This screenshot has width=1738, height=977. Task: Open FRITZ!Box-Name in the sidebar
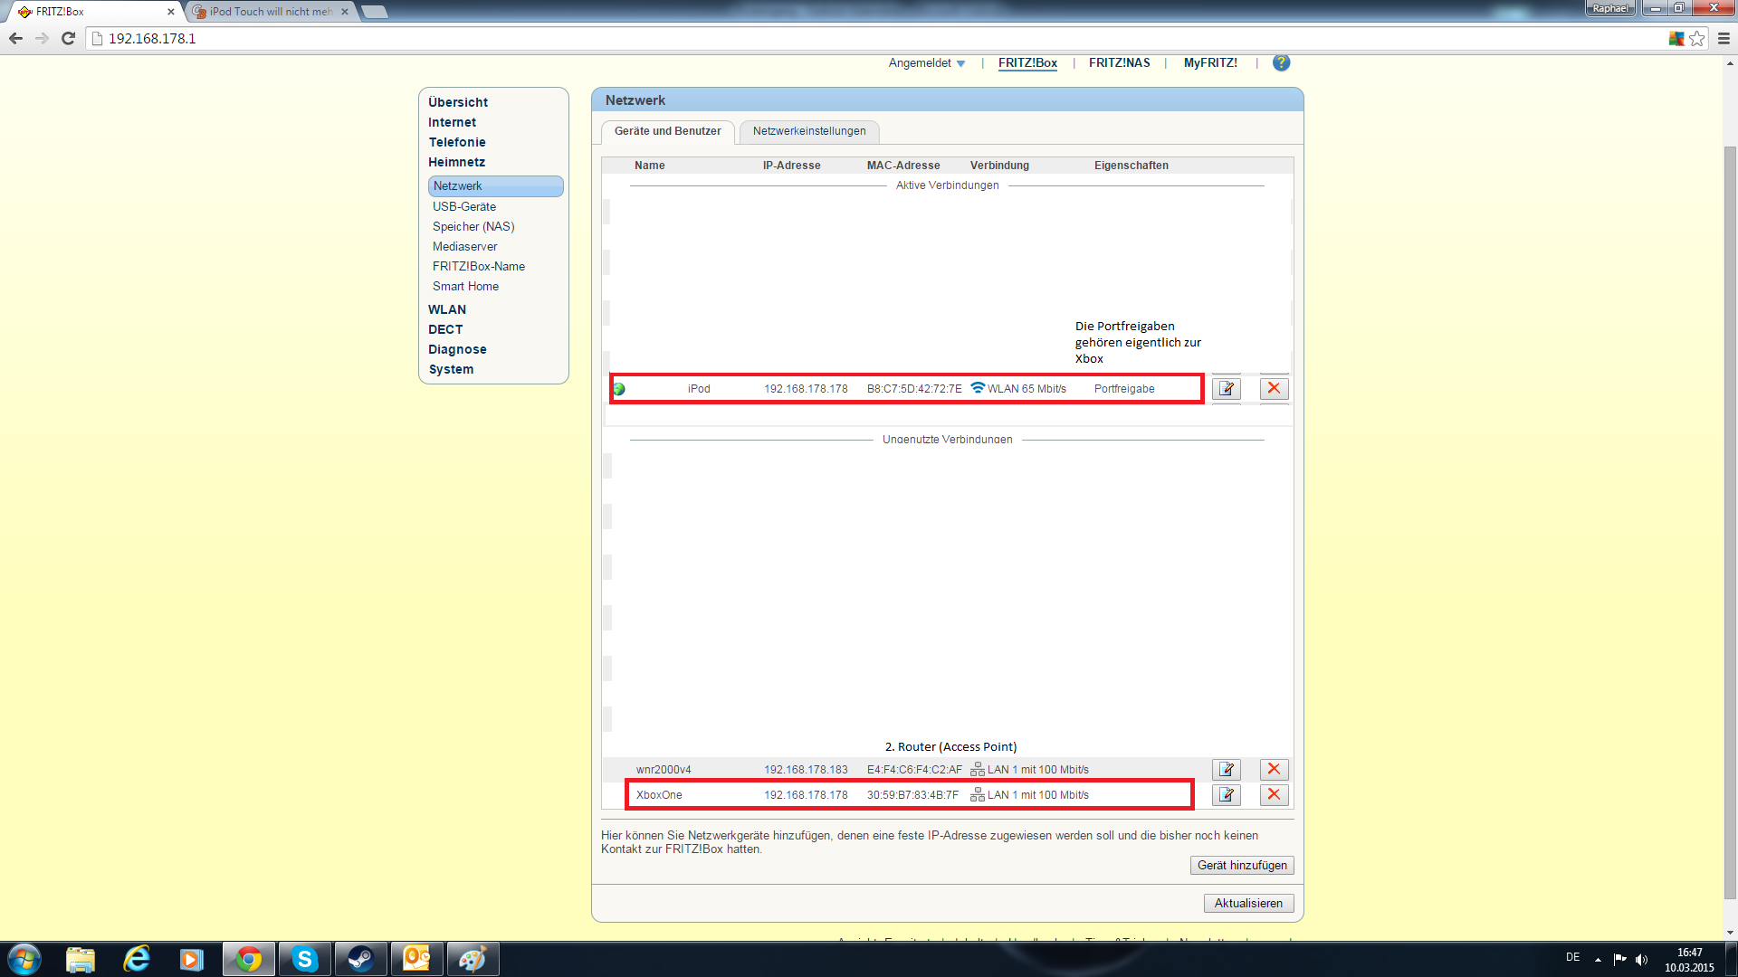(x=479, y=266)
